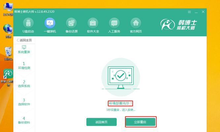Open the 软件大全 briefcase icon
220x132 pixels.
[93, 26]
